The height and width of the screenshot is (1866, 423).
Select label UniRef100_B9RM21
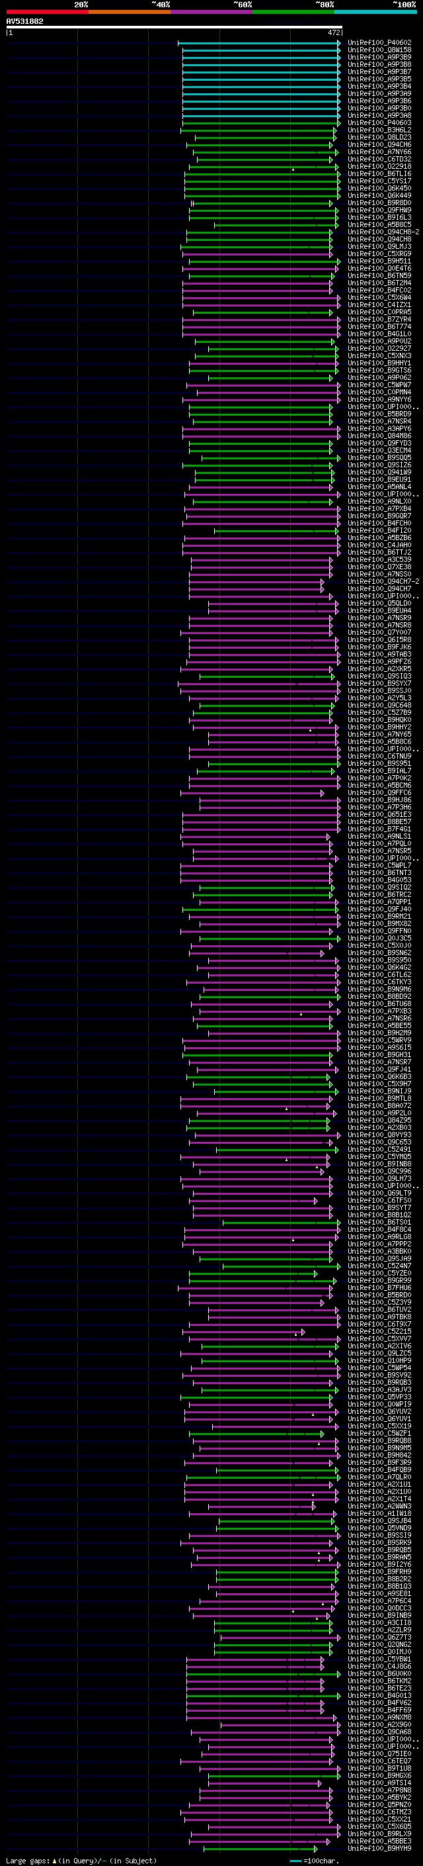[x=379, y=916]
